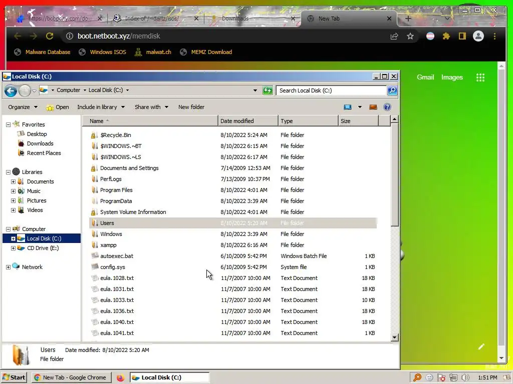
Task: Click the green Refresh icon in Explorer
Action: (x=268, y=90)
